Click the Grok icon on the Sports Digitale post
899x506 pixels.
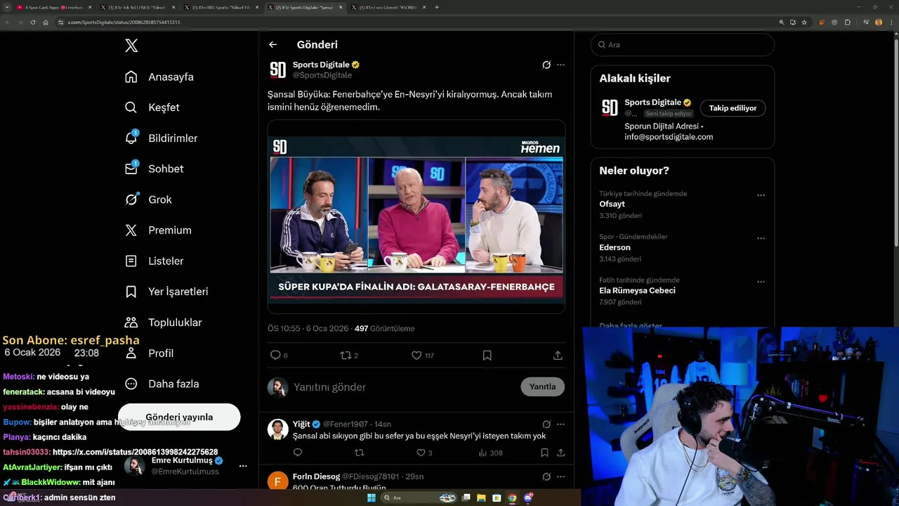[546, 65]
